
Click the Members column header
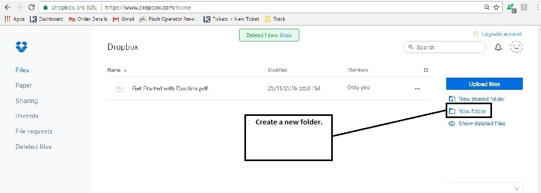click(358, 70)
